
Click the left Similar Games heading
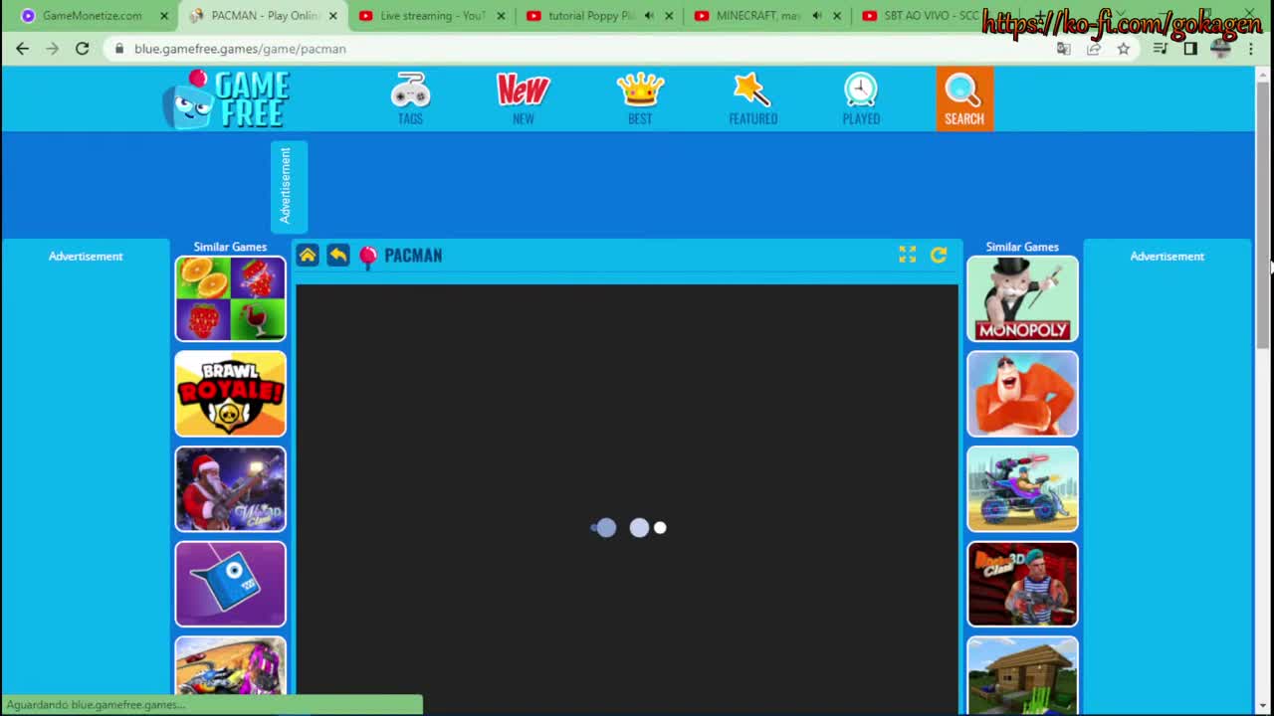click(230, 247)
